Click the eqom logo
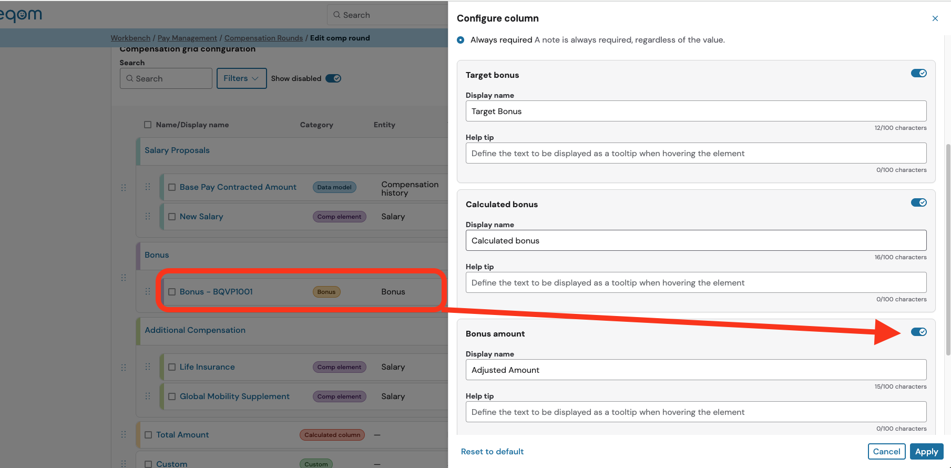Screen dimensions: 951x468 [21, 15]
